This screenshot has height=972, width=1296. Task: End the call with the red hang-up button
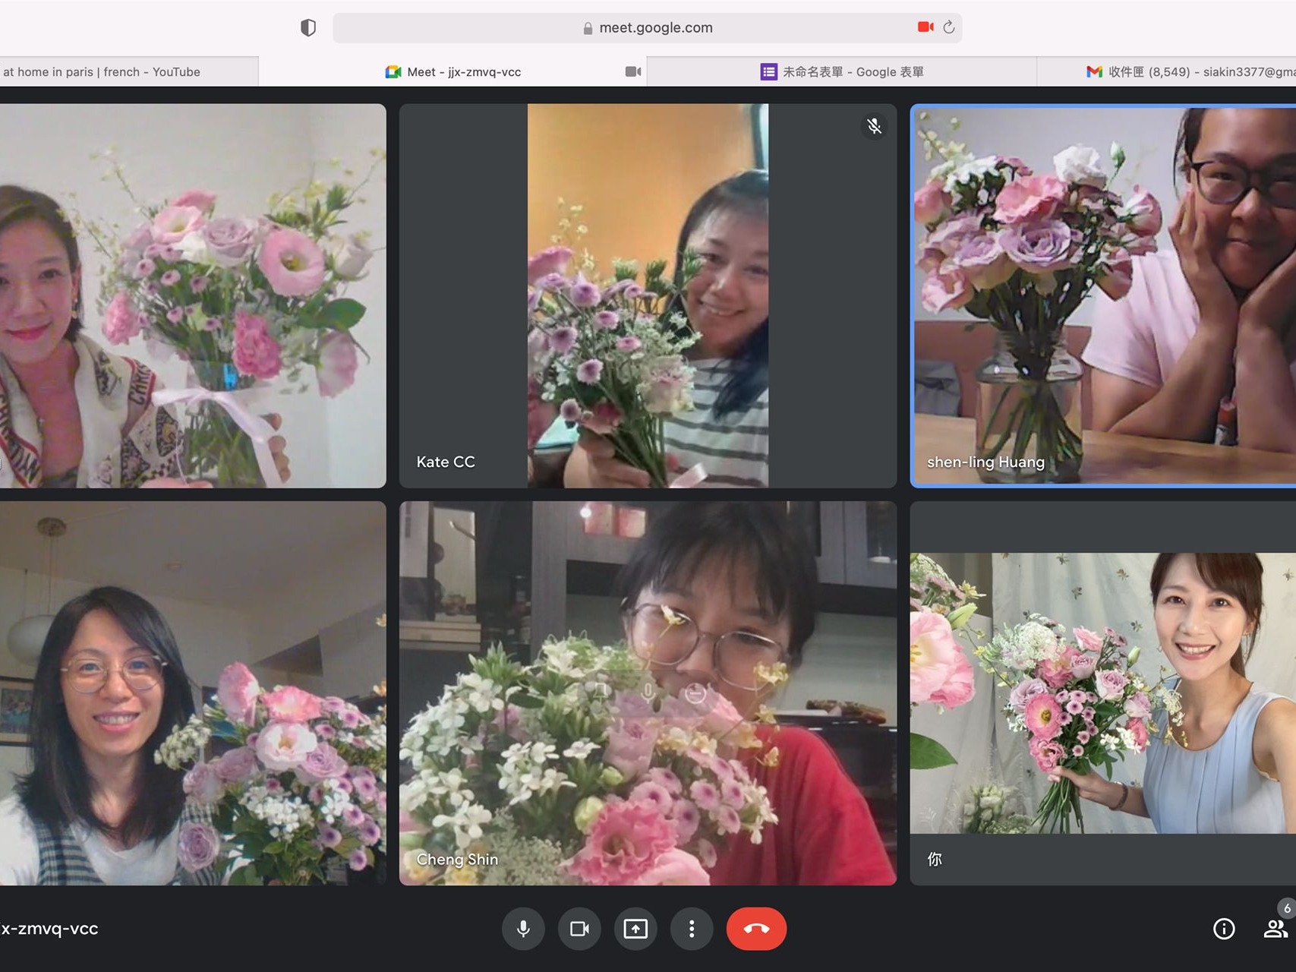coord(757,928)
